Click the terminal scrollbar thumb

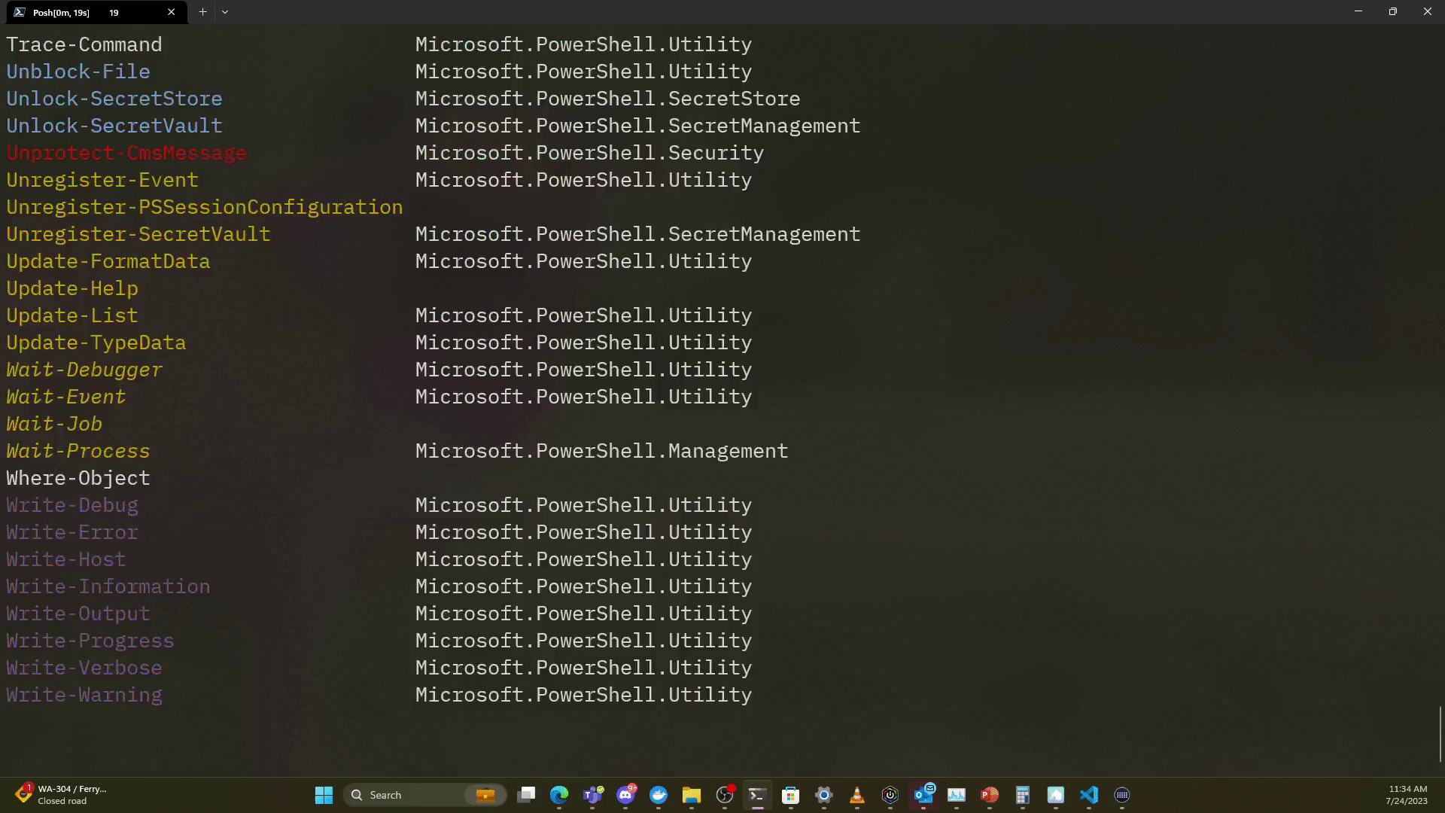click(x=1440, y=734)
